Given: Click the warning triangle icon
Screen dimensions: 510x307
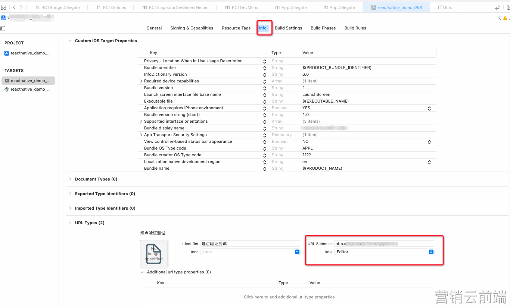Looking at the screenshot, I should (505, 18).
